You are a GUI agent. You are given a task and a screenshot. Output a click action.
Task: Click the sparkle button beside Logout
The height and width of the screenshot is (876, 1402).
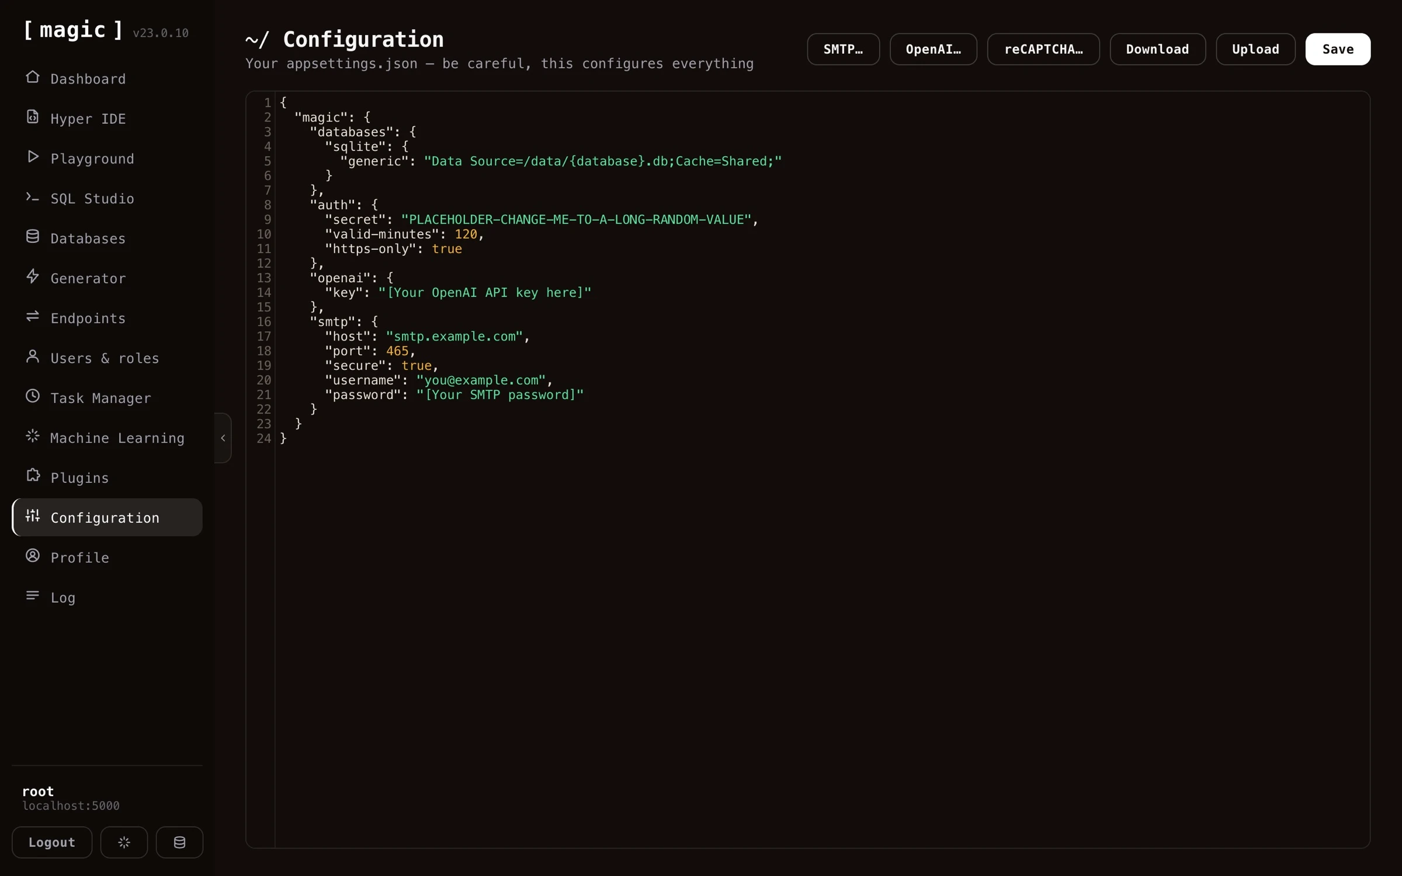pos(124,842)
